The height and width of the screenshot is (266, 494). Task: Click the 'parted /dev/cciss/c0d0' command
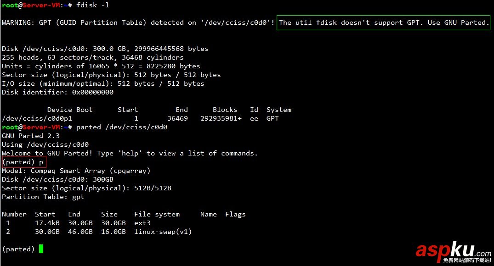pyautogui.click(x=122, y=127)
